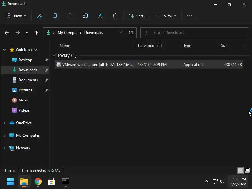
Task: Click the volume speaker tray icon
Action: click(222, 181)
